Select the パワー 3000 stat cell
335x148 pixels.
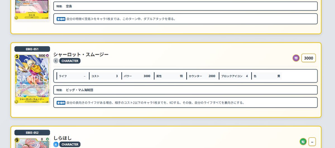137,76
